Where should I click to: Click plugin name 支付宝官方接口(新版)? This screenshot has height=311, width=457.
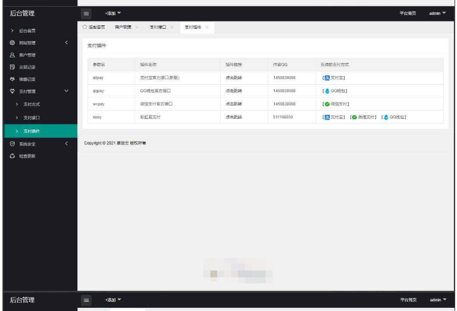point(159,78)
